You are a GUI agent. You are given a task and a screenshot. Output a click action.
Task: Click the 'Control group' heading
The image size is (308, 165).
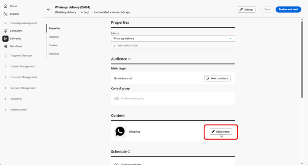(x=120, y=88)
